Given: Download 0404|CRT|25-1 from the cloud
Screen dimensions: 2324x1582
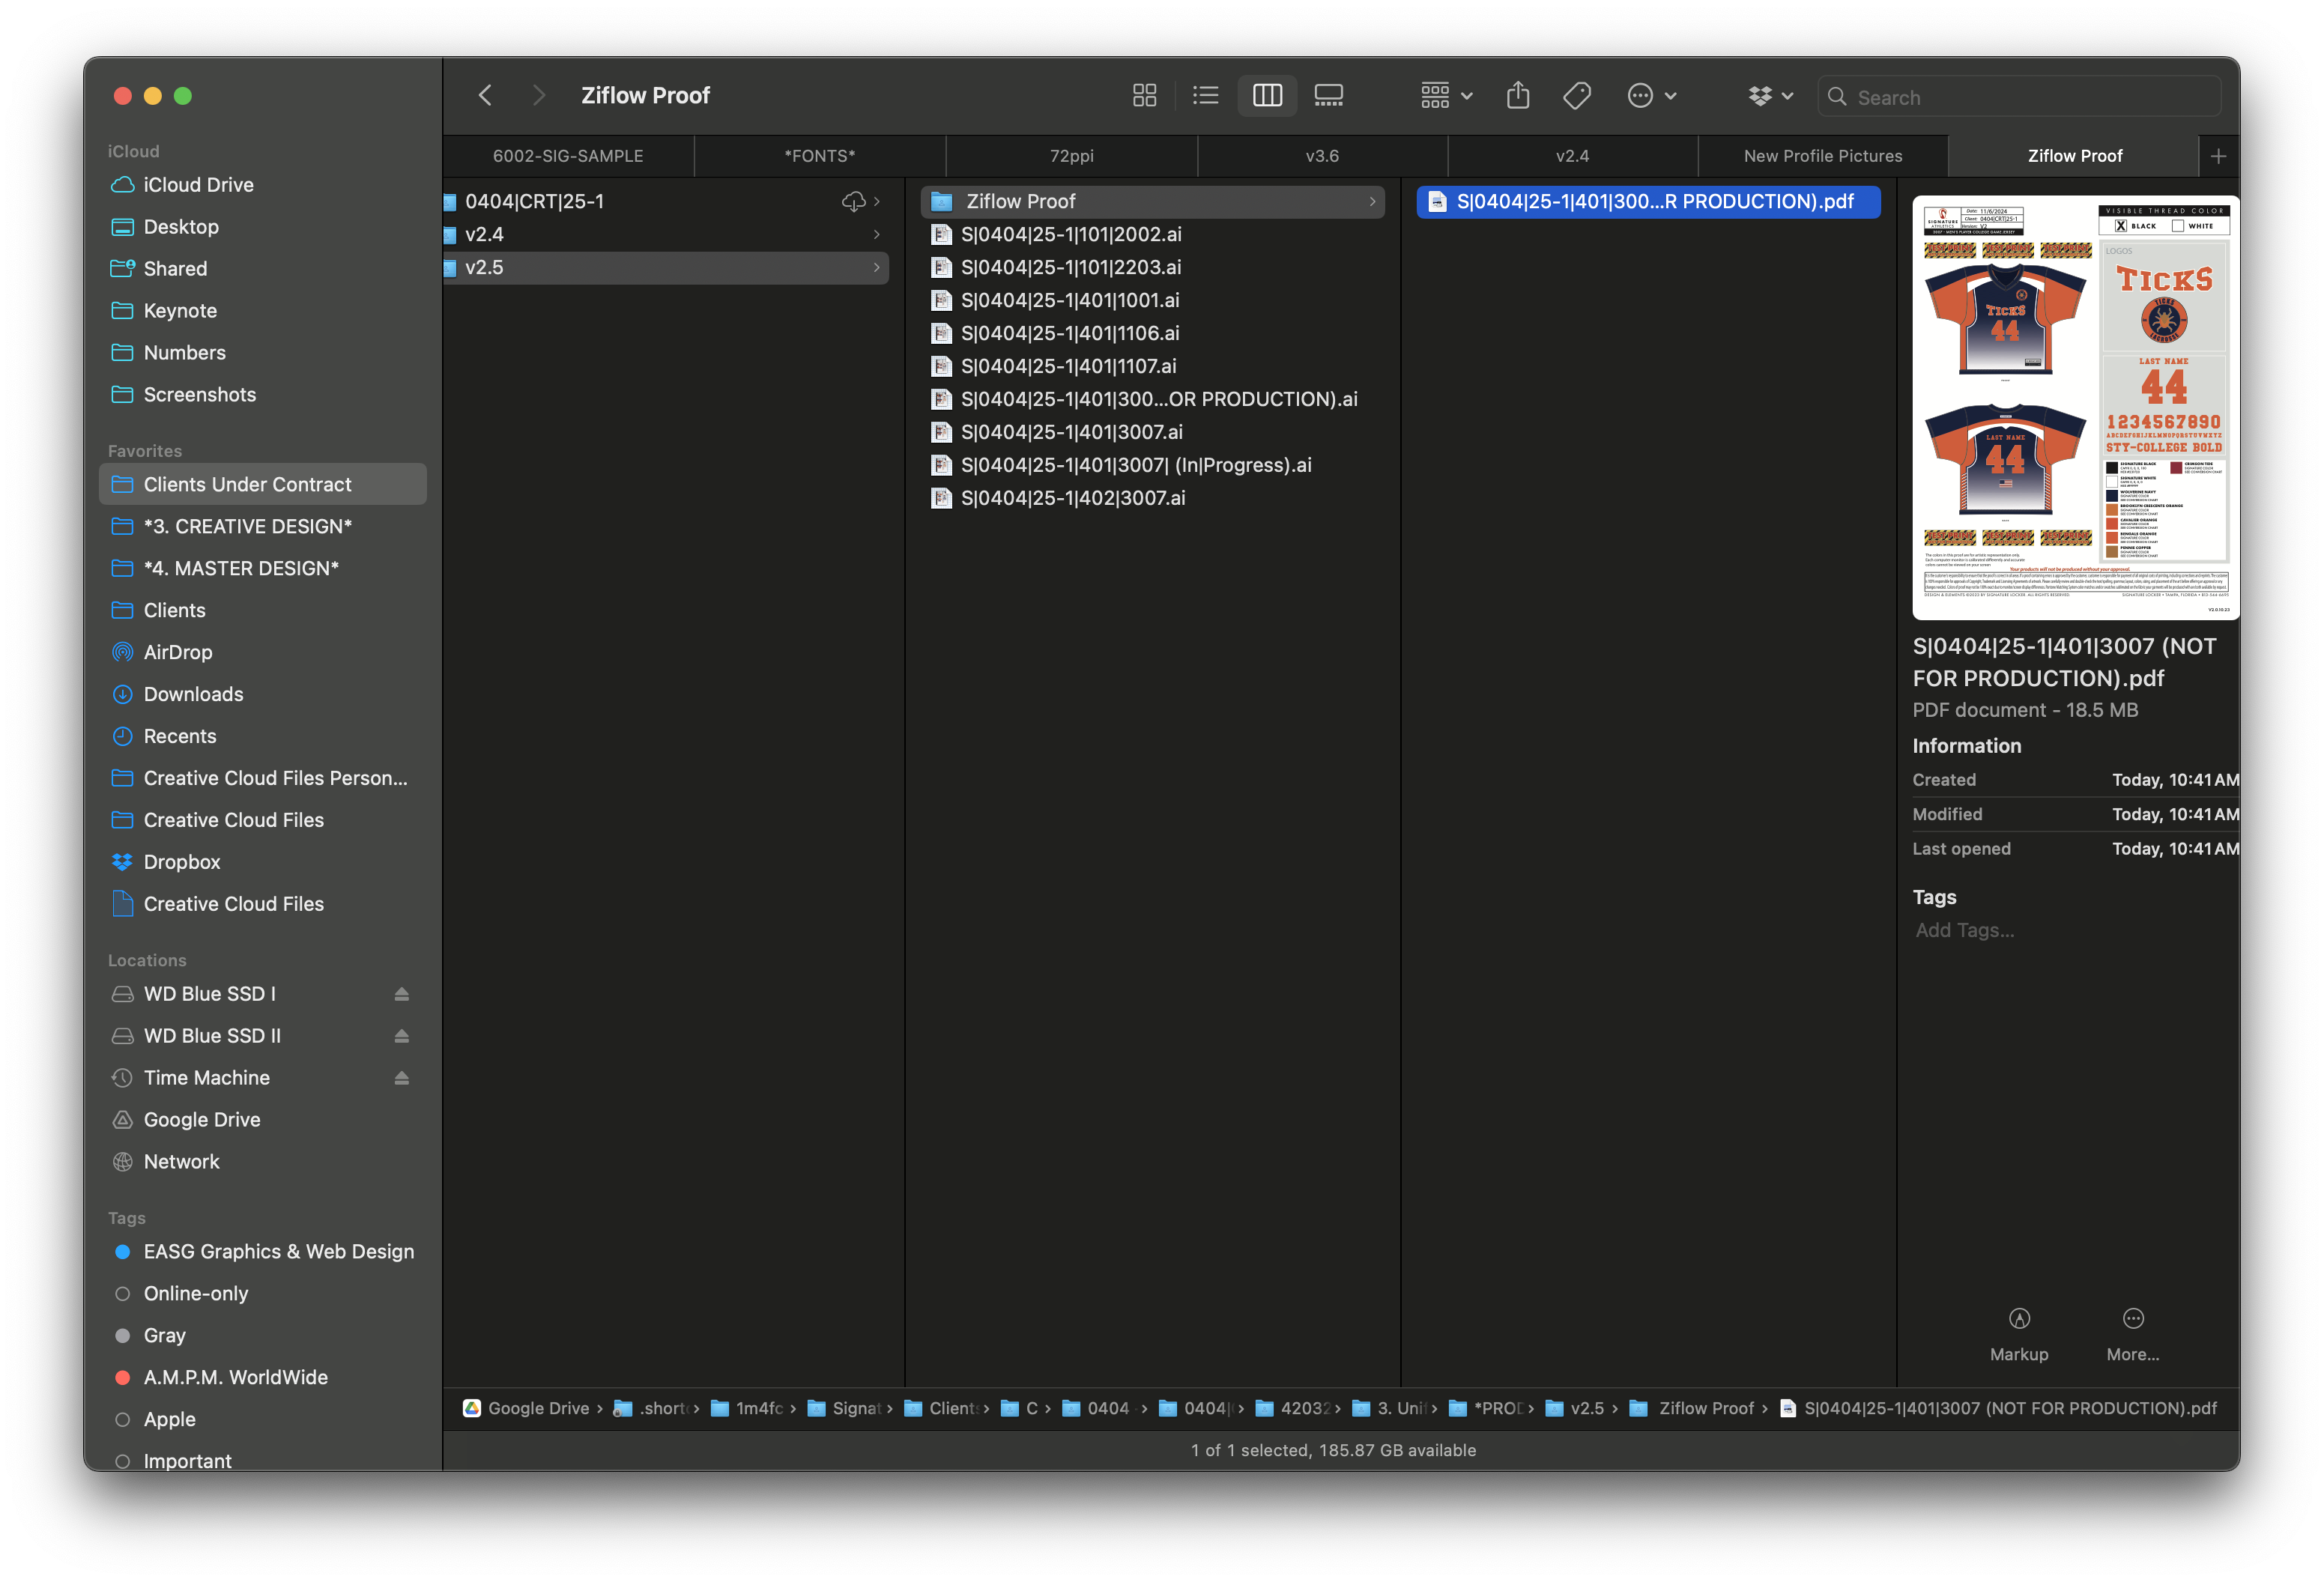Looking at the screenshot, I should (853, 202).
